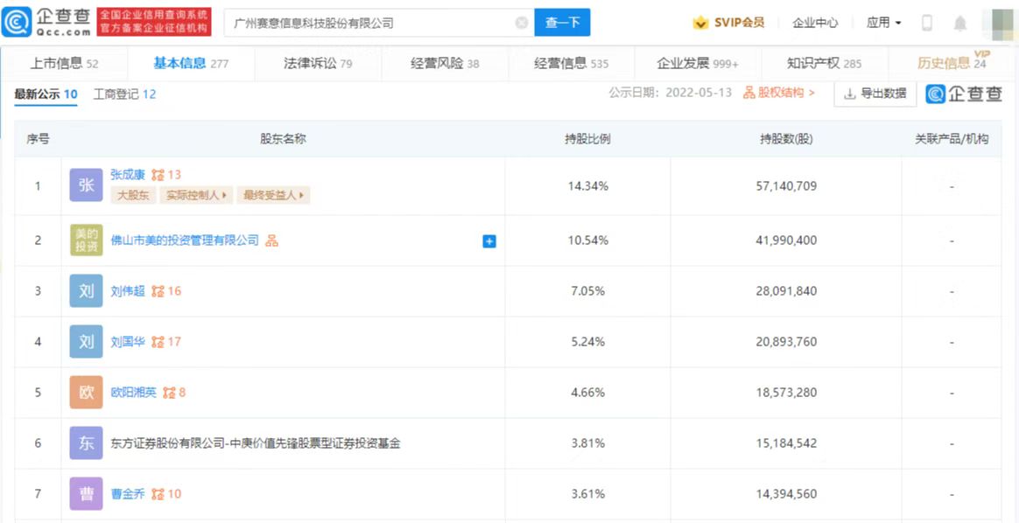
Task: Open notifications bell icon
Action: tap(959, 24)
